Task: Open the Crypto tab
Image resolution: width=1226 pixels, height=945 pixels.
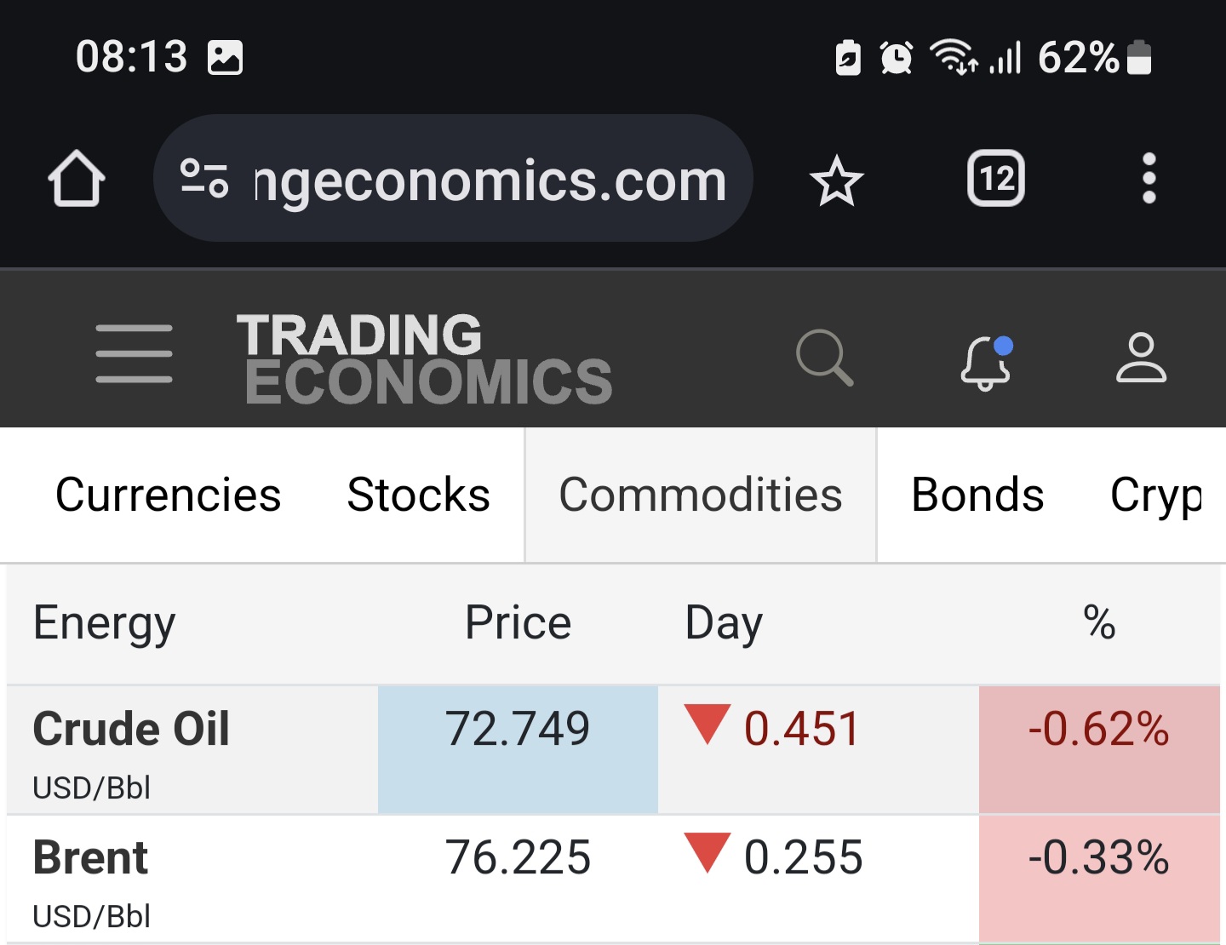Action: pos(1156,495)
